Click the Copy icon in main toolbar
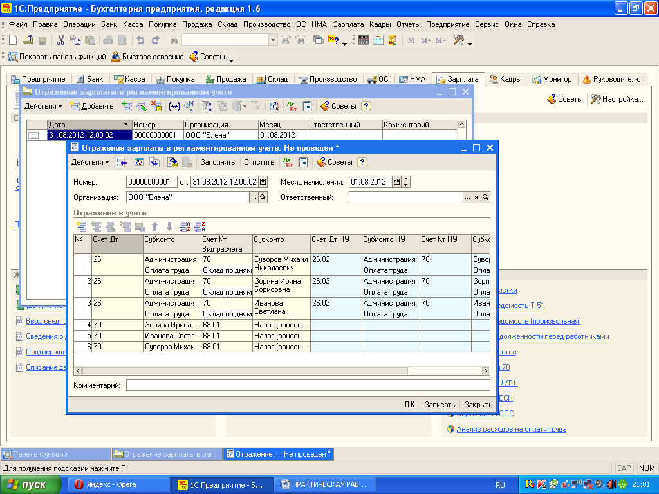 click(75, 41)
